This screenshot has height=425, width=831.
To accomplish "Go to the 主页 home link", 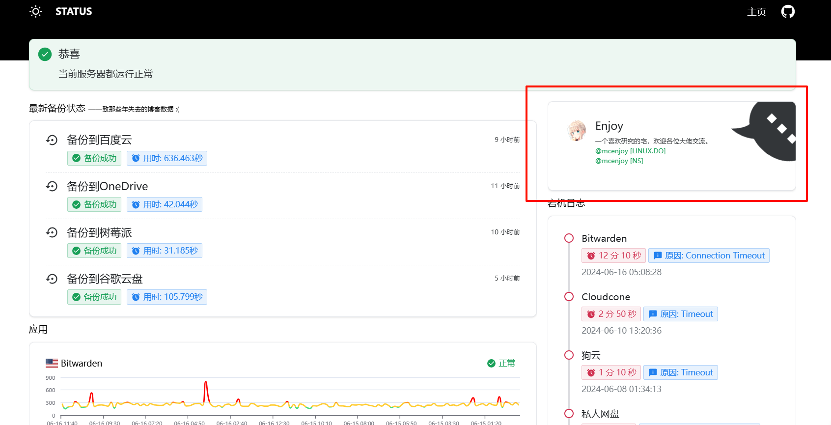I will pyautogui.click(x=756, y=12).
